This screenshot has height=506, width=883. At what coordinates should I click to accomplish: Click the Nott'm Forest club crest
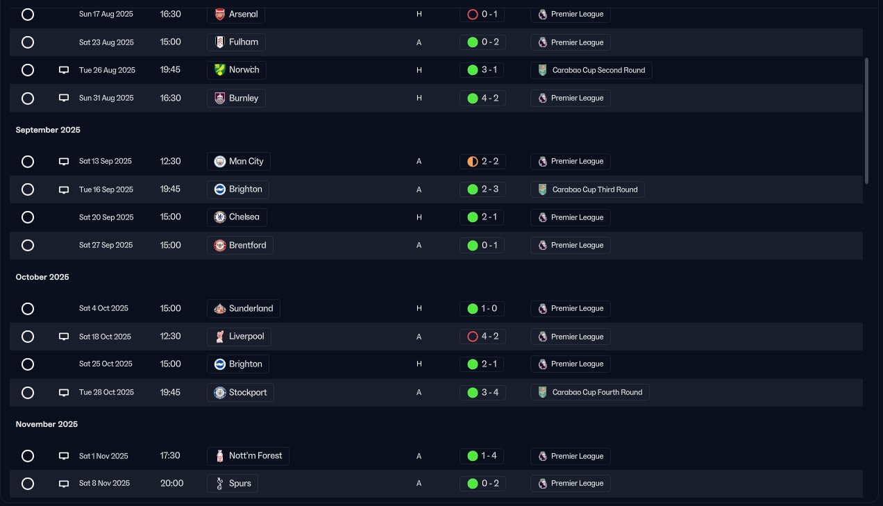pos(220,456)
